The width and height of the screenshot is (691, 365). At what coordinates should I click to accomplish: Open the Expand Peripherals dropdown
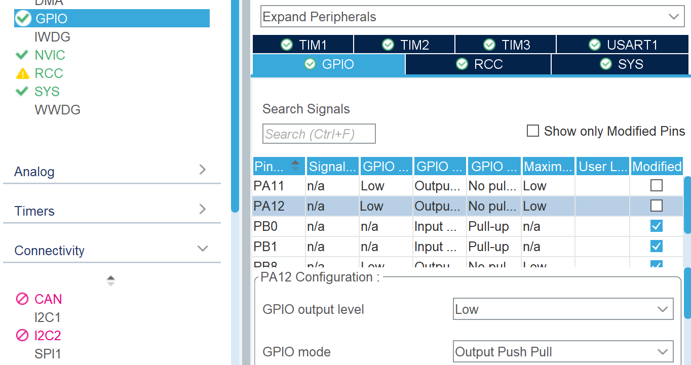click(472, 17)
